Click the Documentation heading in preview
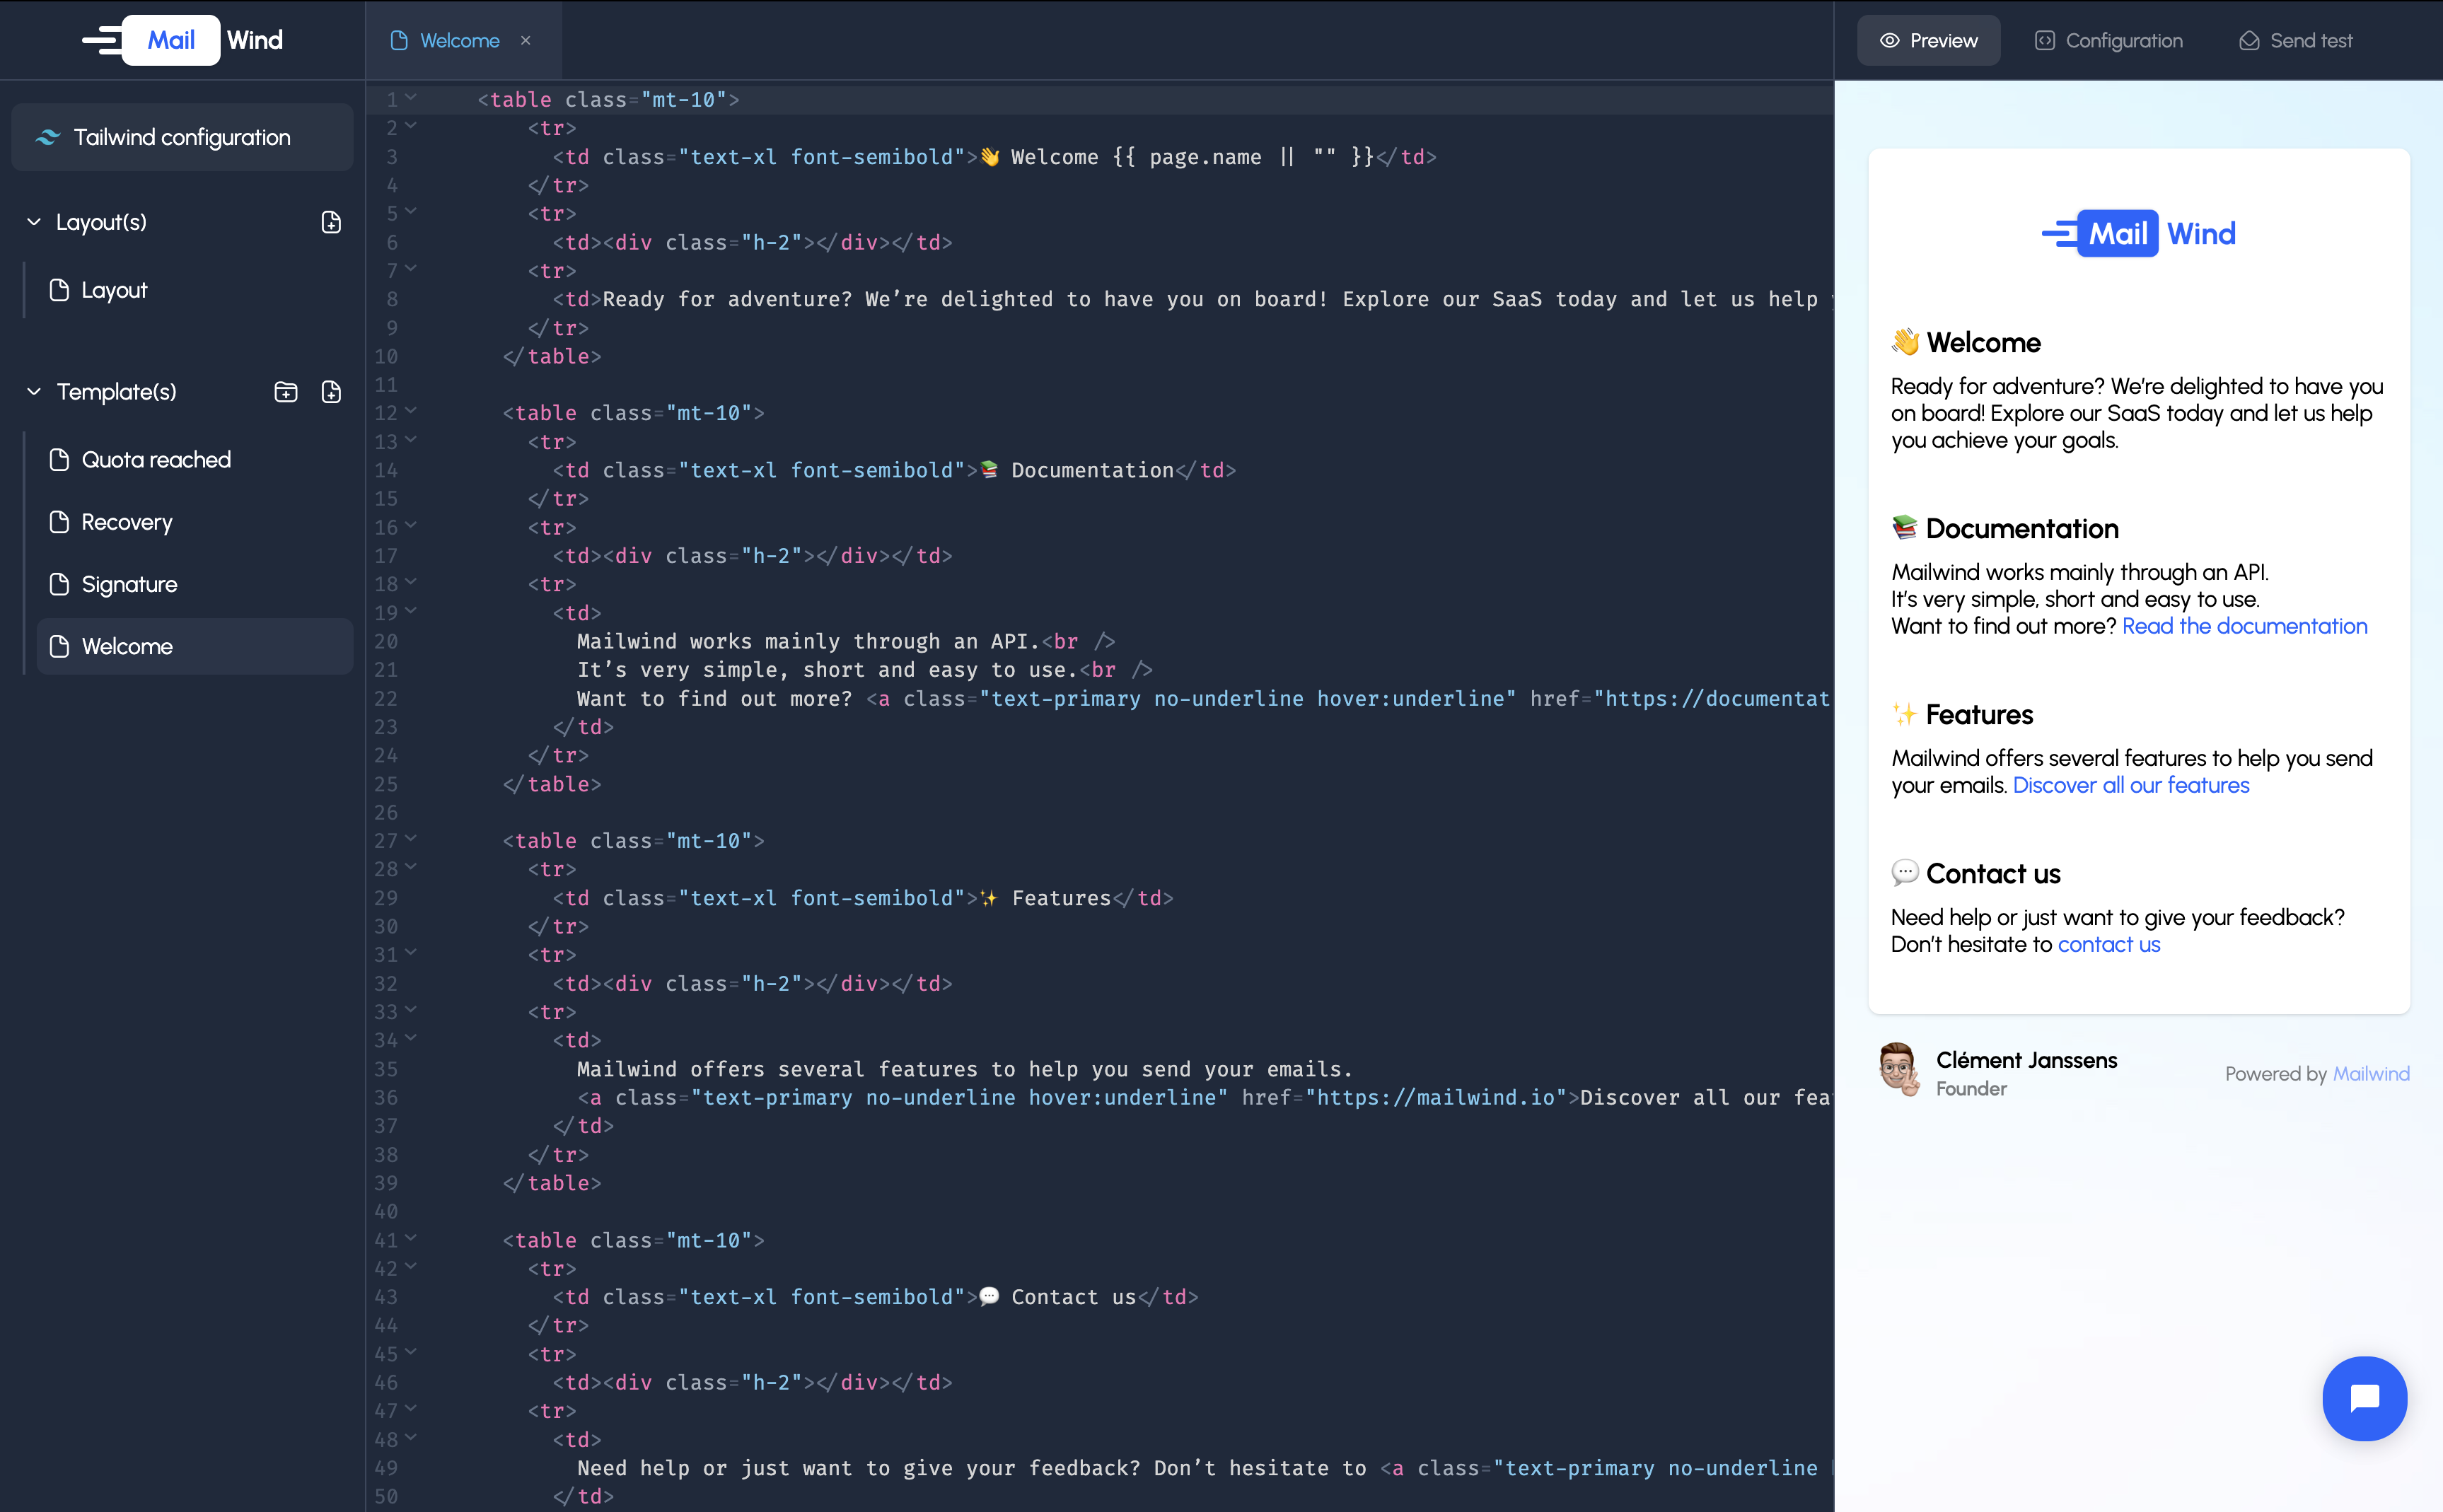Image resolution: width=2443 pixels, height=1512 pixels. click(x=2004, y=528)
